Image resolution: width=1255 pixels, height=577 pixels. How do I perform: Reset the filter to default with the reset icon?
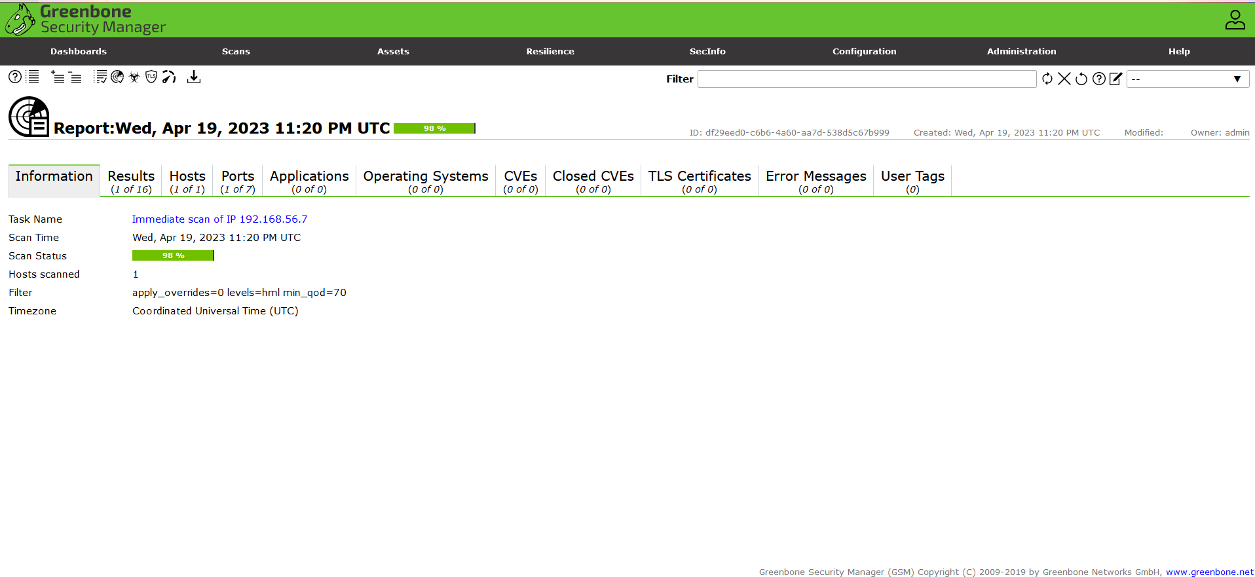(x=1081, y=79)
